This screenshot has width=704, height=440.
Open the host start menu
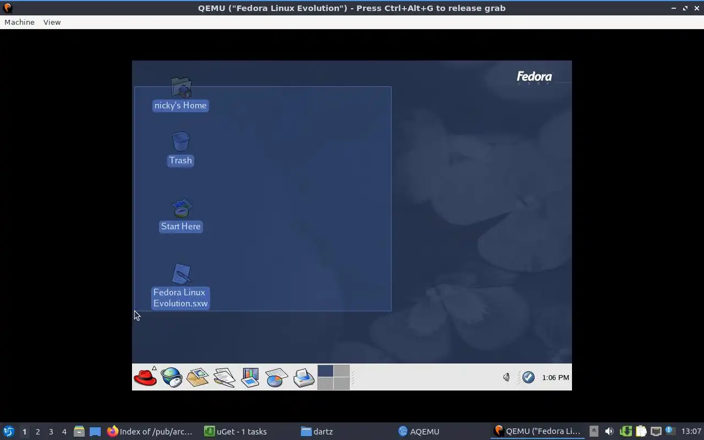tap(8, 432)
